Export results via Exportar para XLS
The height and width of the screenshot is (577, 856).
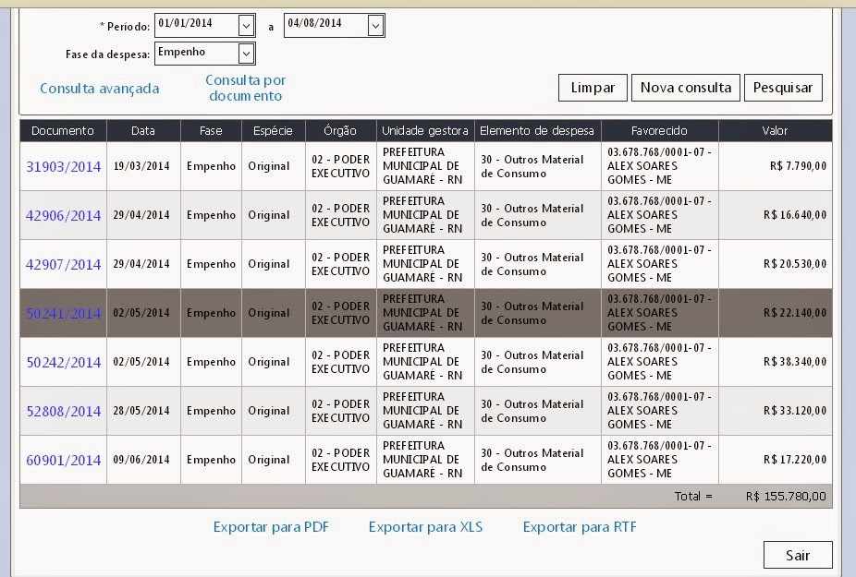(425, 527)
